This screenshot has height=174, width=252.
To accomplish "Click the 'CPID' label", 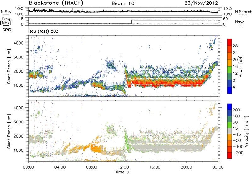I will tap(7, 30).
